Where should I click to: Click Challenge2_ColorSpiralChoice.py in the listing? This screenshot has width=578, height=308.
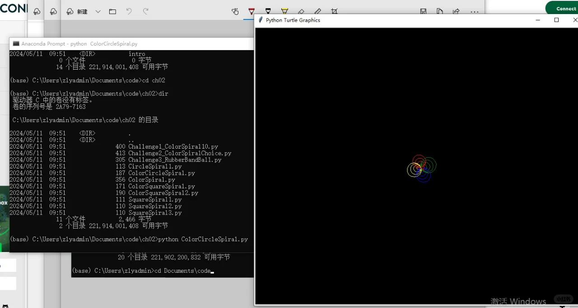(180, 154)
